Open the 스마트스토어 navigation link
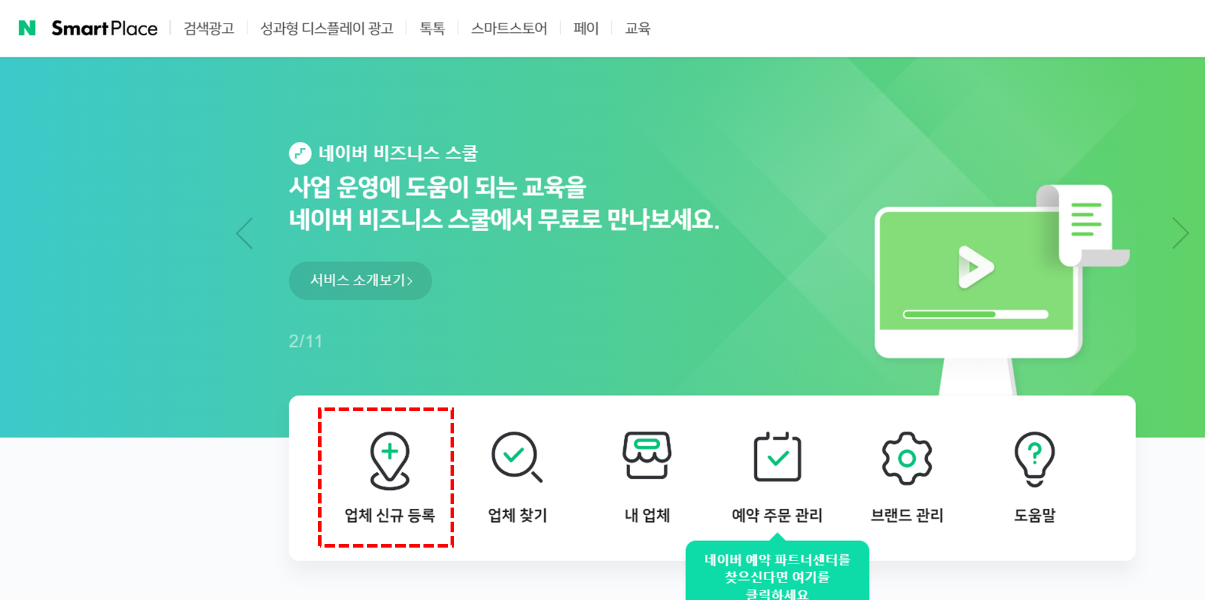The image size is (1205, 600). (x=509, y=28)
